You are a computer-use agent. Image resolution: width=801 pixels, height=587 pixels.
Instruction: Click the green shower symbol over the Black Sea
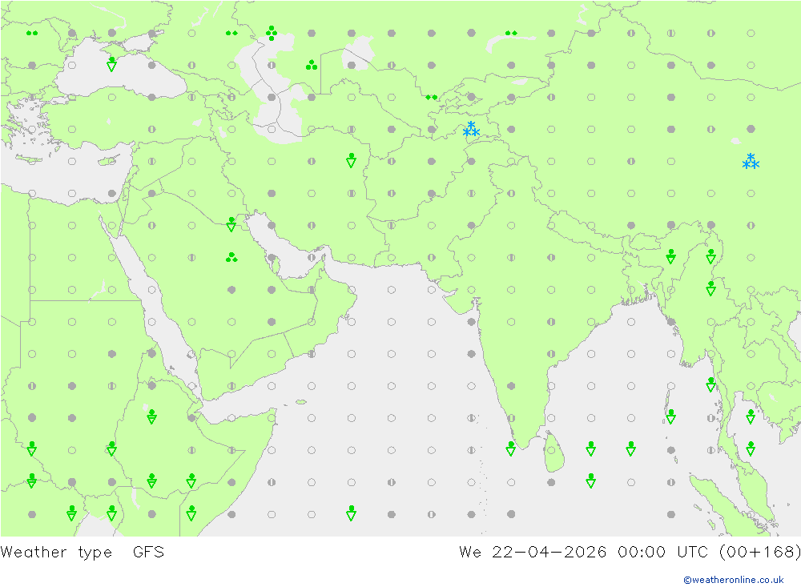112,64
